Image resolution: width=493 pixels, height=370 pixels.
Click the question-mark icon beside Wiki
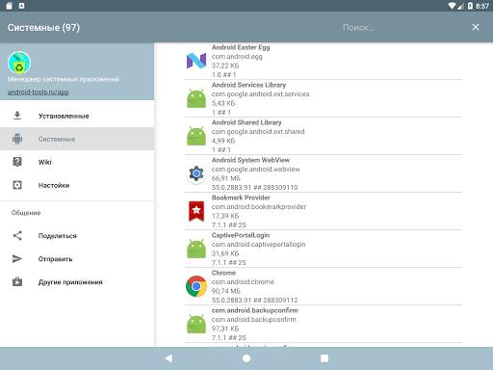coord(17,162)
